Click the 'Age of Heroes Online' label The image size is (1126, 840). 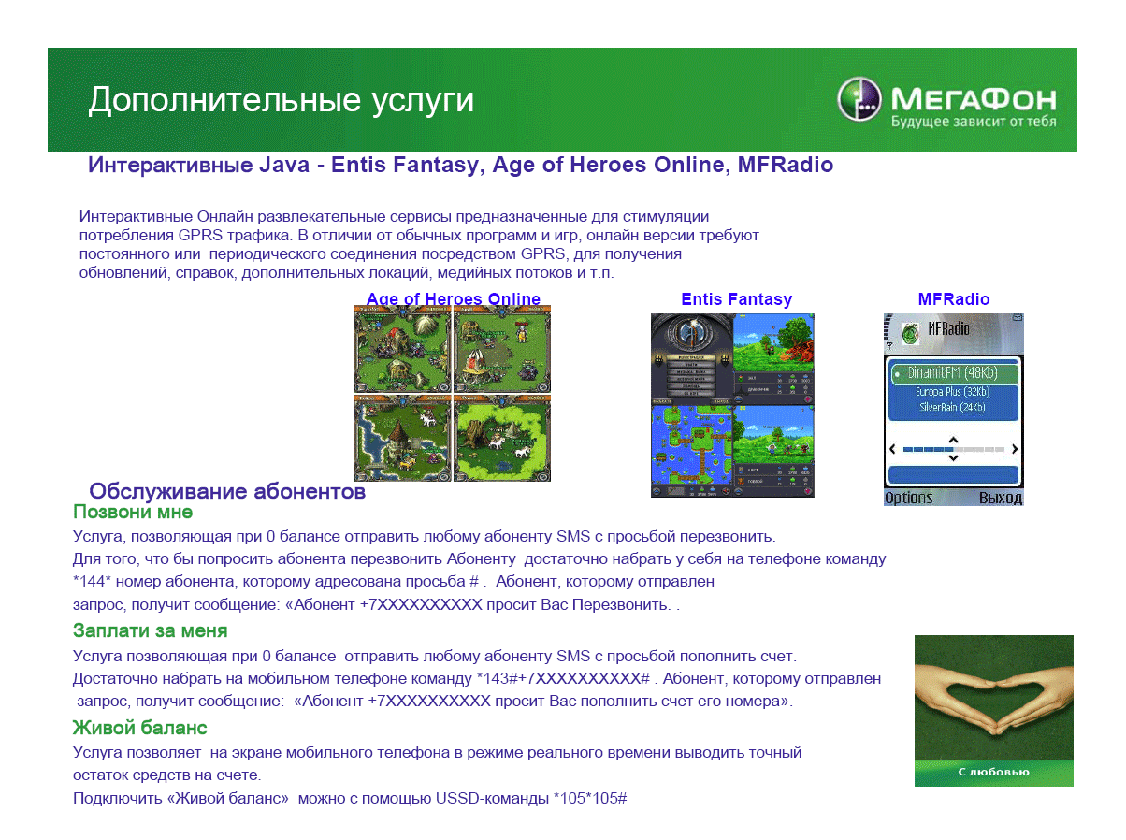click(454, 299)
